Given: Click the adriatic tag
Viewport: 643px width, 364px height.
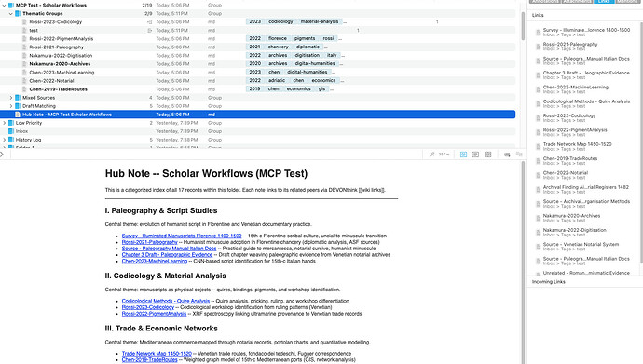Looking at the screenshot, I should tap(277, 81).
